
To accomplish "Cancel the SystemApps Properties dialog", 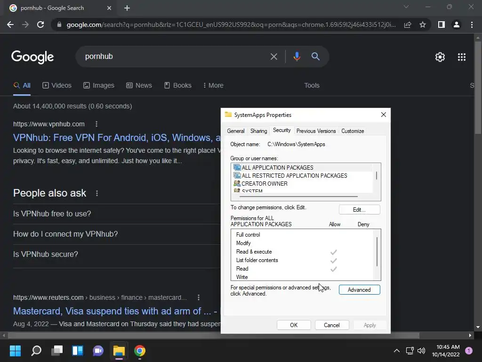I will click(x=332, y=325).
